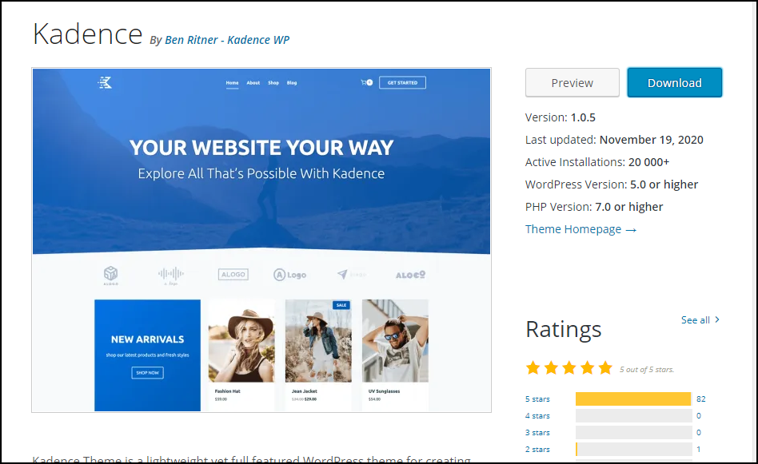Click the SALE badge on Jean Jacket
758x464 pixels.
tap(341, 305)
